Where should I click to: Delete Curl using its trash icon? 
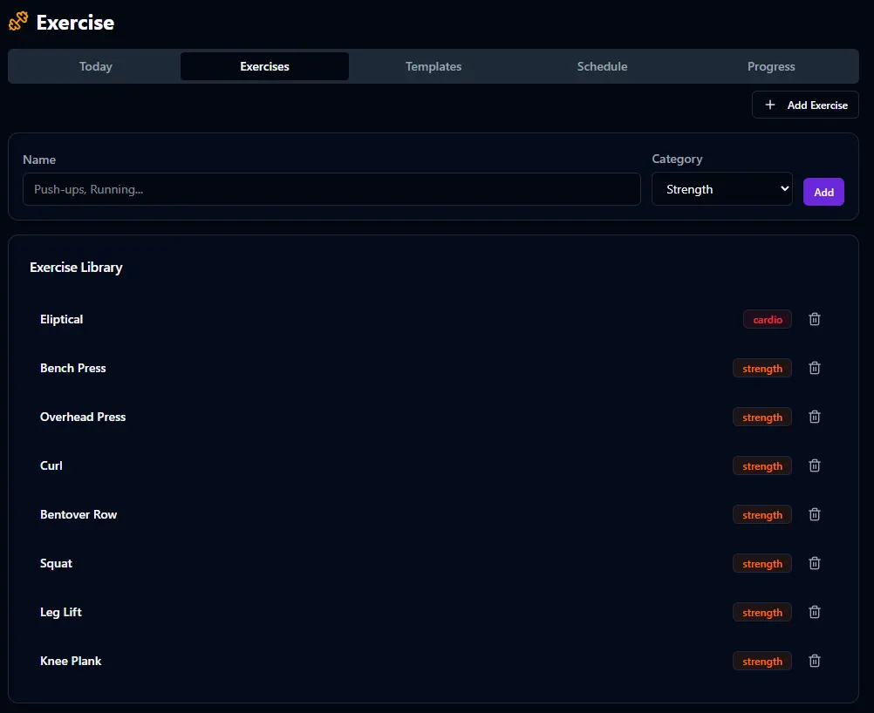point(814,465)
